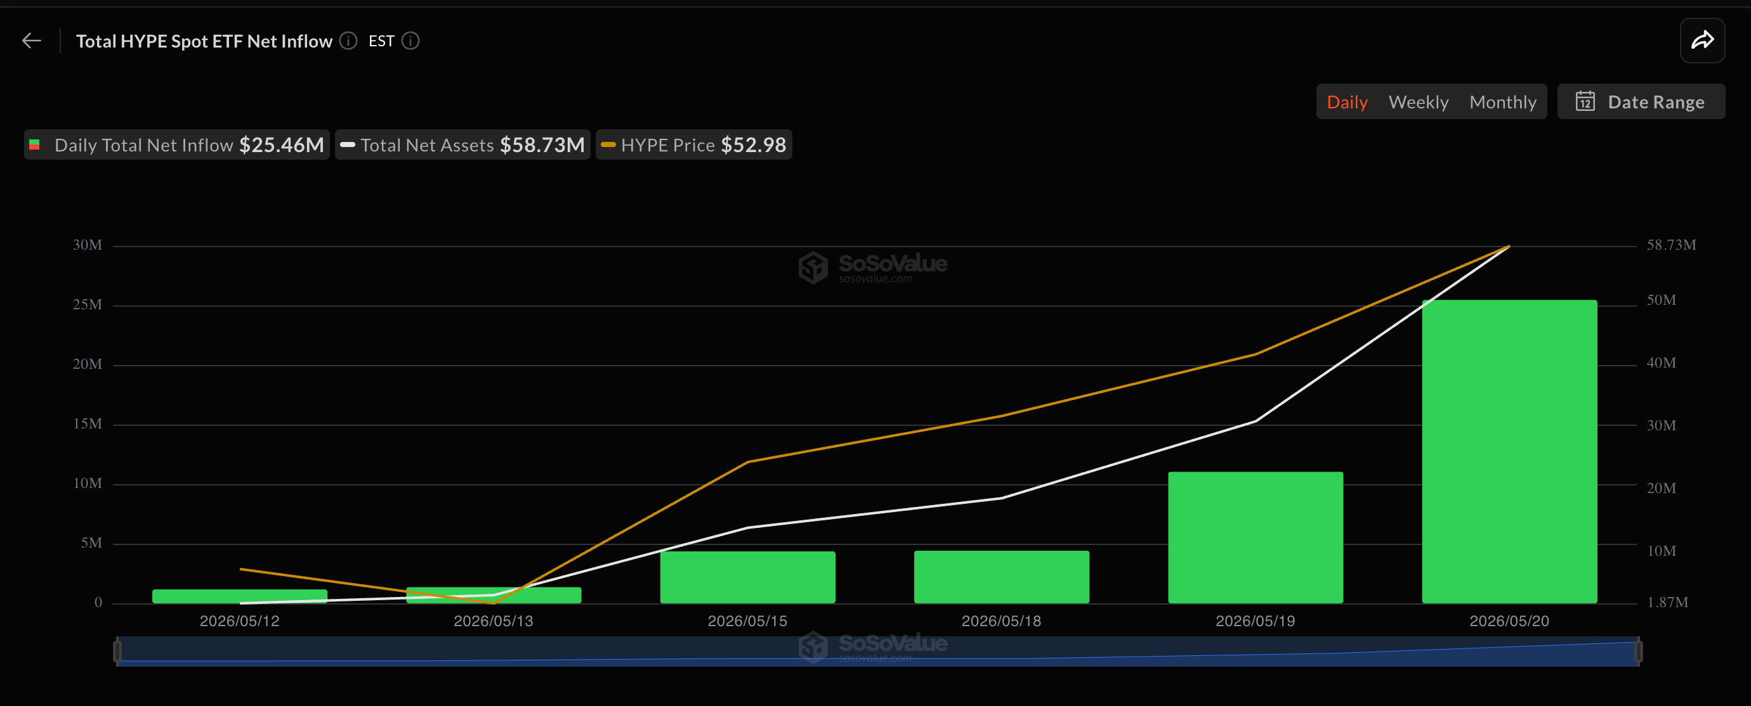Grab the left handle of range slider
1751x706 pixels.
pos(117,651)
